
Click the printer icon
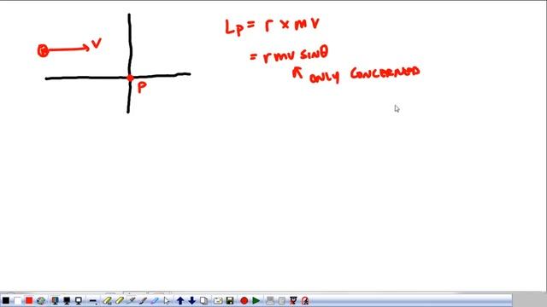[x=270, y=300]
